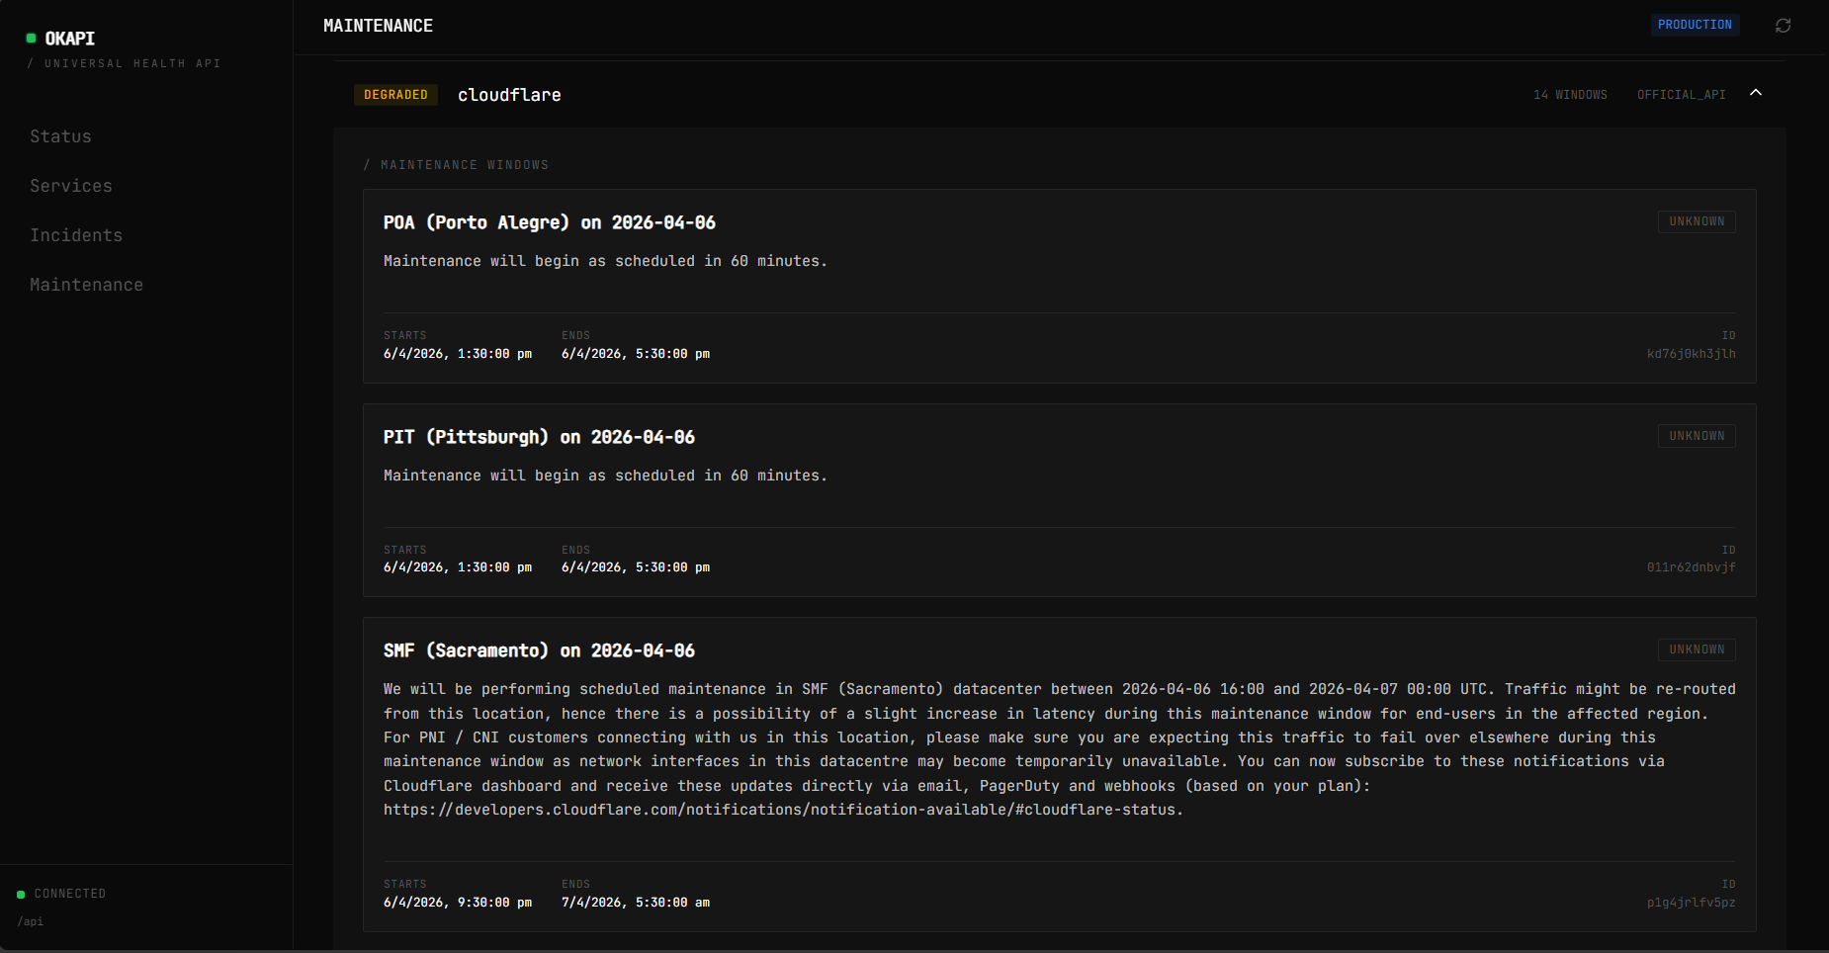Image resolution: width=1829 pixels, height=953 pixels.
Task: Click the DEGRADED status badge
Action: coord(395,95)
